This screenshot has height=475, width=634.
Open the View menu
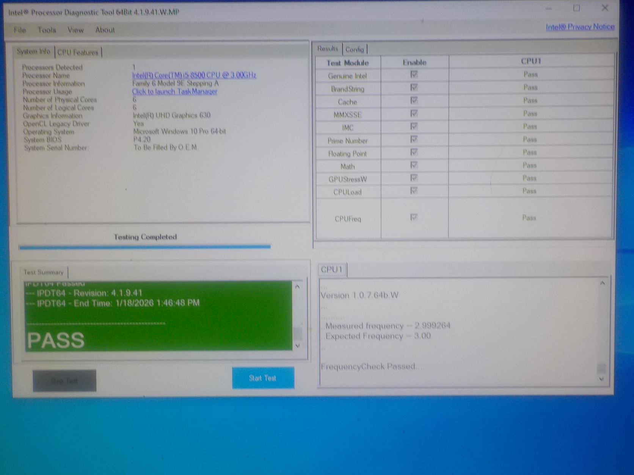(75, 30)
